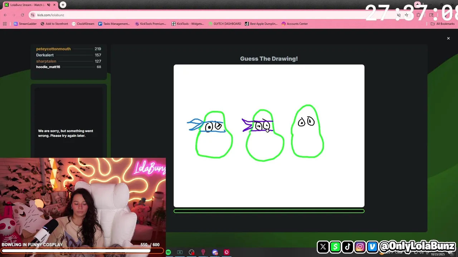Click the 10/23/2025 taskbar date

pyautogui.click(x=437, y=255)
